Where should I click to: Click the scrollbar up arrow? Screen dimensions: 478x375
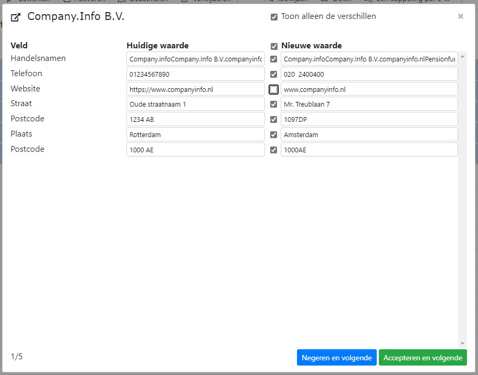click(x=462, y=55)
